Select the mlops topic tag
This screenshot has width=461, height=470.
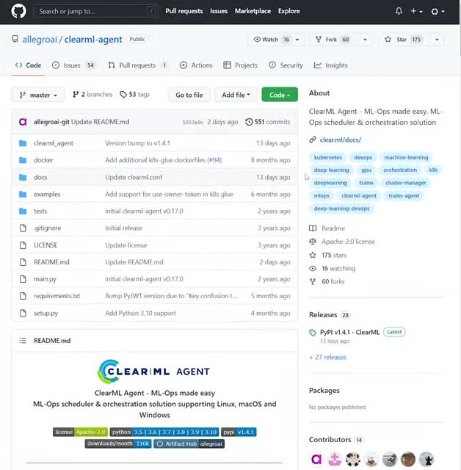point(322,196)
